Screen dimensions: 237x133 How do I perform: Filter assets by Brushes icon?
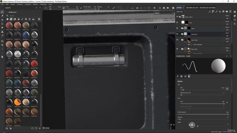coord(22,19)
